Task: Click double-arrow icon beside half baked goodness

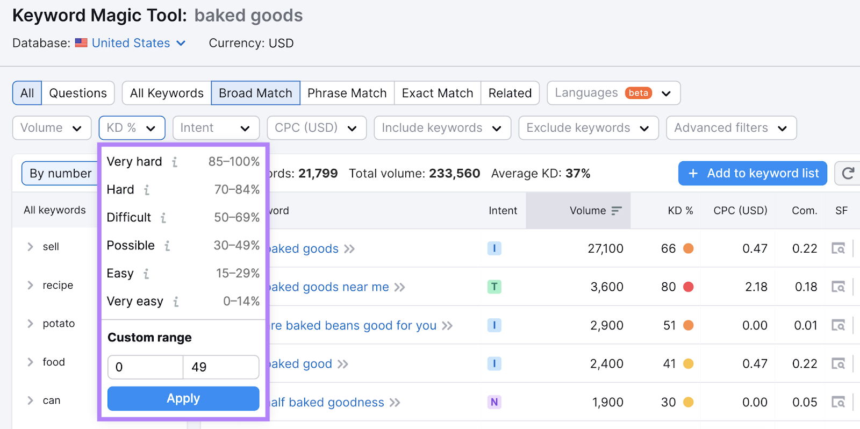Action: [x=395, y=403]
